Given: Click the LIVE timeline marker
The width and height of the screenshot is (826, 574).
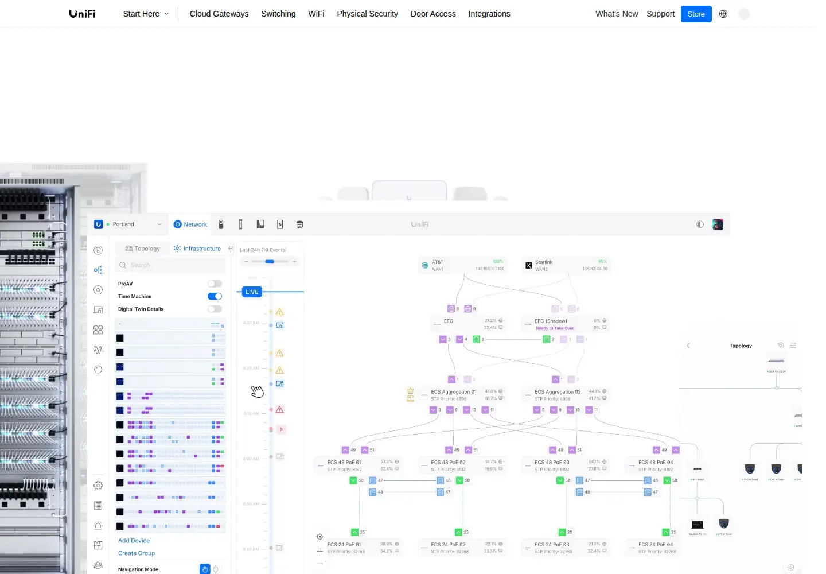Looking at the screenshot, I should (x=252, y=292).
